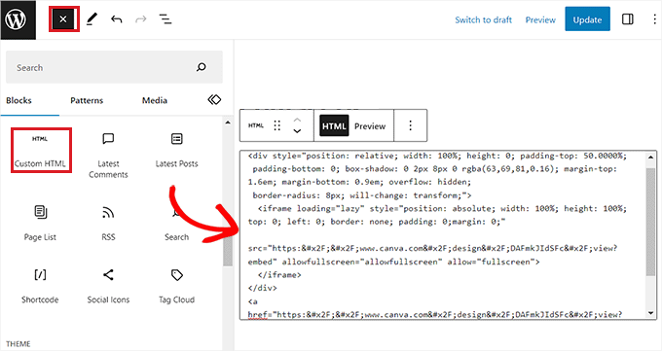The image size is (662, 351).
Task: Click the search magnifier icon in the inserter
Action: [x=202, y=67]
